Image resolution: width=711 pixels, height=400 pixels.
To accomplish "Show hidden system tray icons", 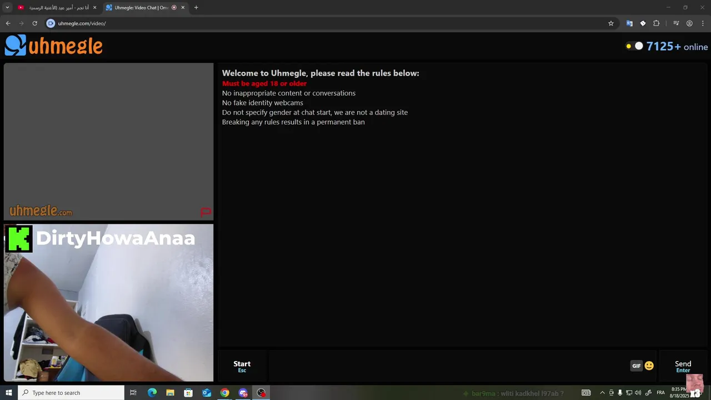I will click(x=602, y=393).
